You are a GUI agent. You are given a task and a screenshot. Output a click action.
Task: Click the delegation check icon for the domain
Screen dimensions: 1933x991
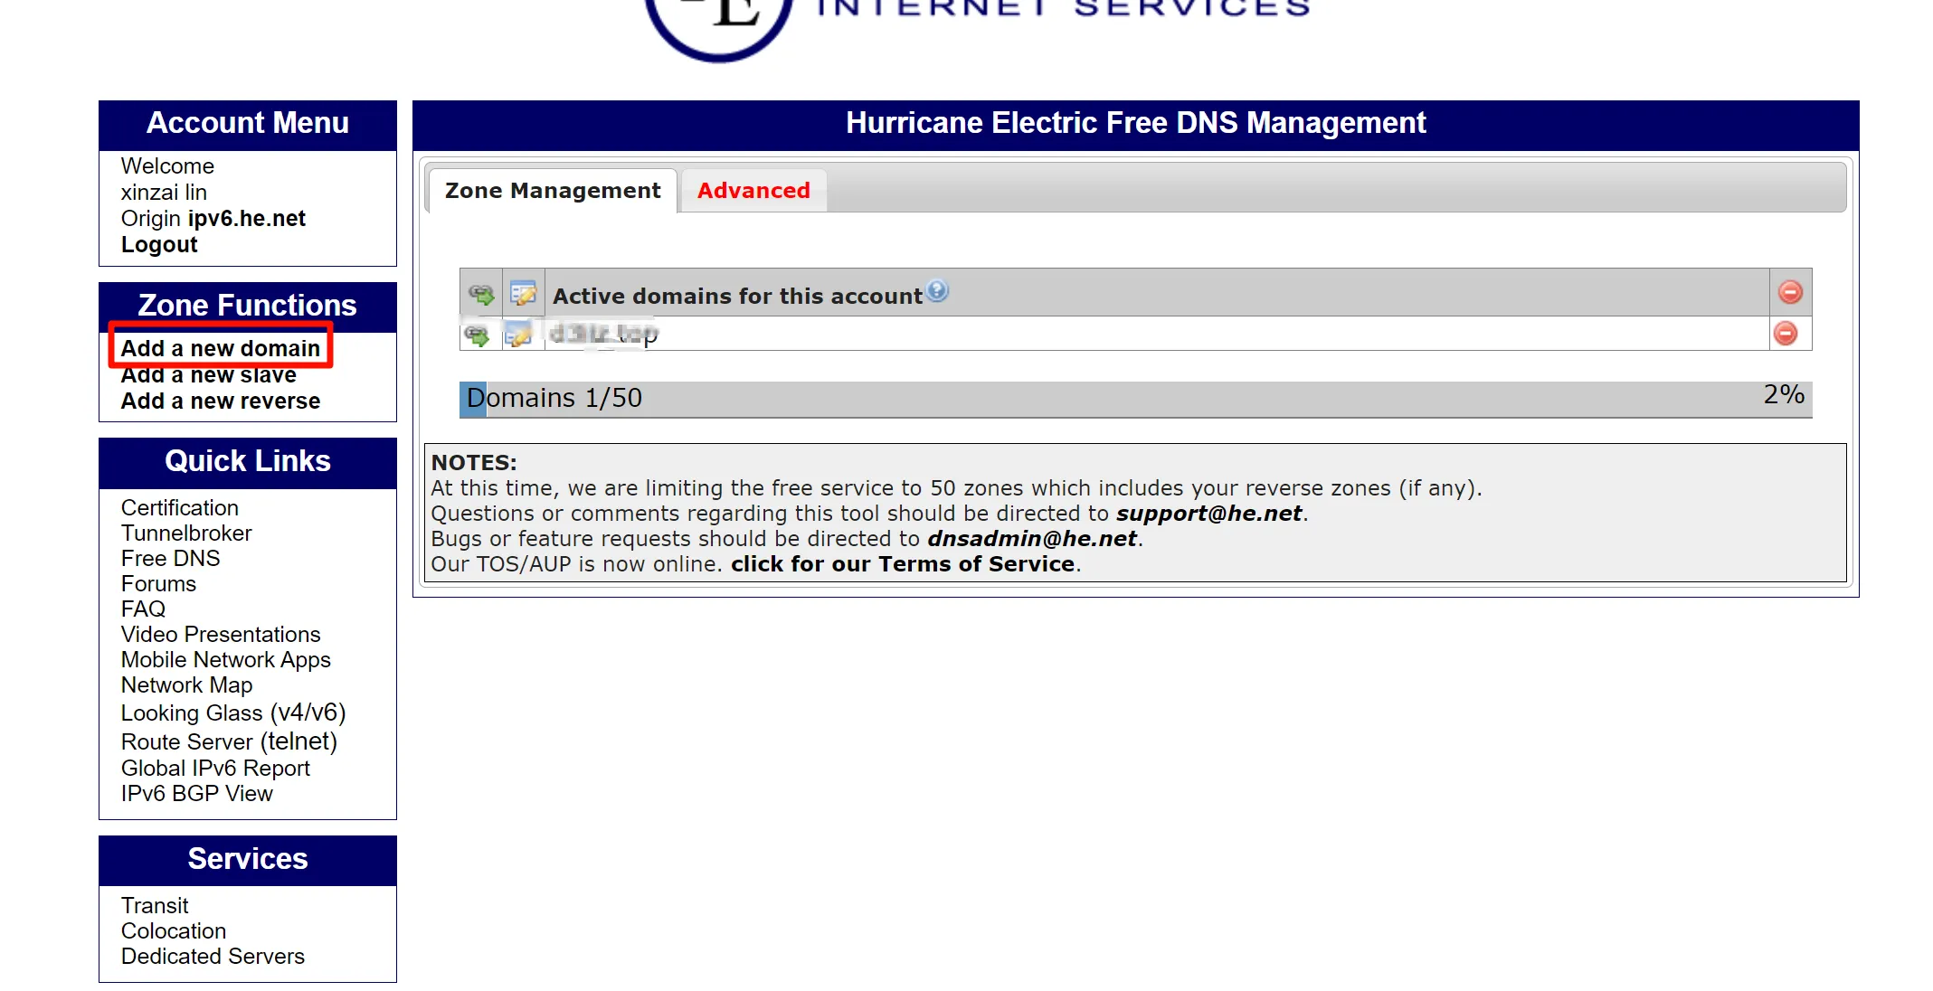tap(477, 335)
